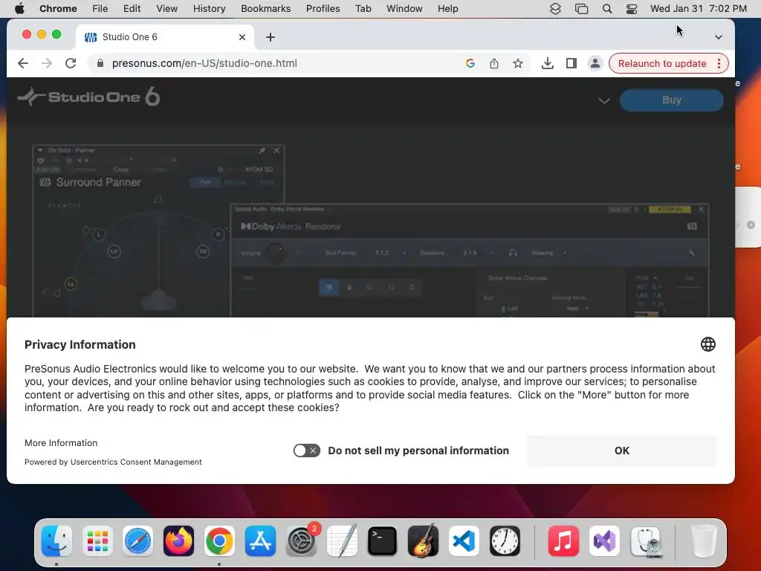
Task: Open Chrome profile avatar
Action: [x=595, y=63]
